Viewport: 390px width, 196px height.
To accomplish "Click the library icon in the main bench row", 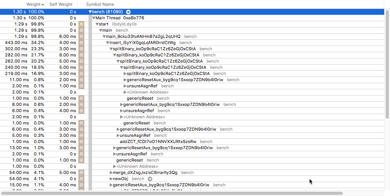I will tap(81, 30).
